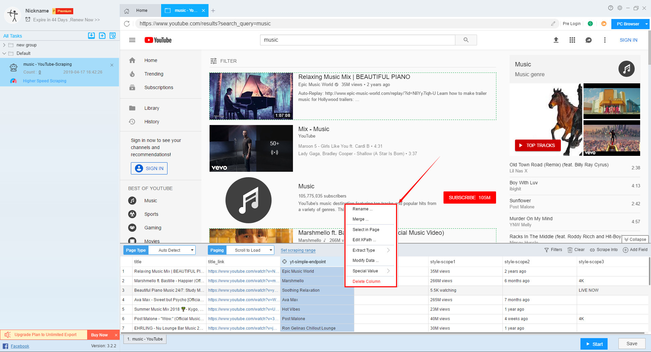Click the YouTube messages share icon
Image resolution: width=651 pixels, height=352 pixels.
pos(589,40)
